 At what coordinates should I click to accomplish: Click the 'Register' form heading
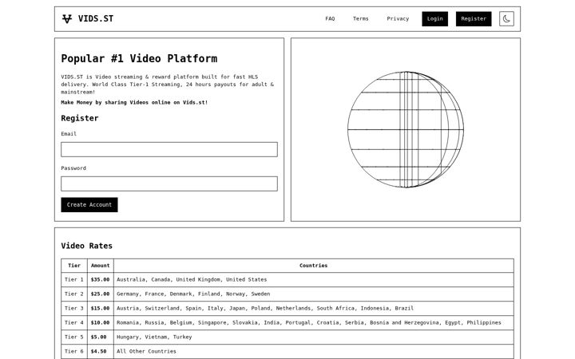(x=80, y=118)
